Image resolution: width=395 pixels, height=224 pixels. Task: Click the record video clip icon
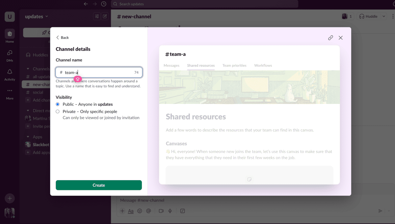click(161, 211)
